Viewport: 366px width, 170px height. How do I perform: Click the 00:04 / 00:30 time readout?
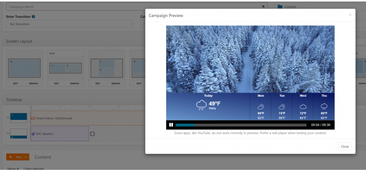321,125
